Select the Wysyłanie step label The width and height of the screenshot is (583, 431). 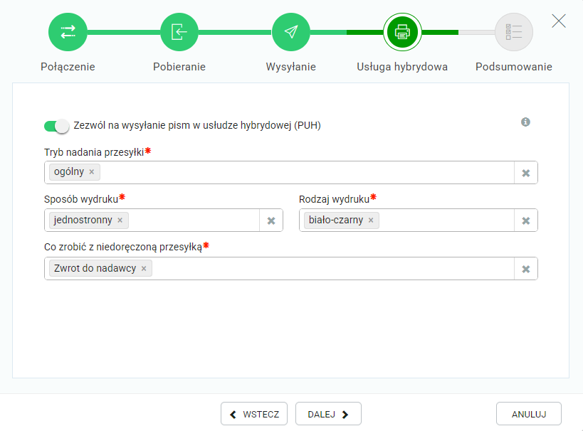tap(290, 67)
